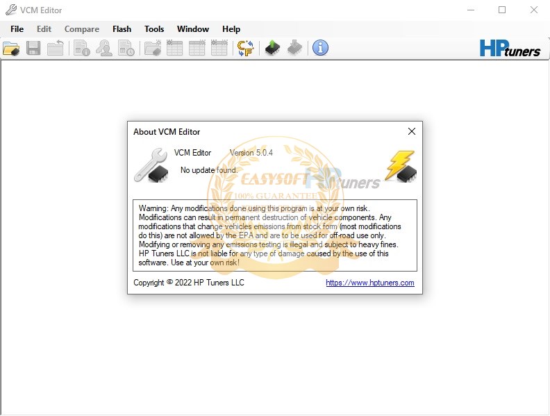
Task: Click the close file folder icon with back arrow
Action: click(56, 48)
